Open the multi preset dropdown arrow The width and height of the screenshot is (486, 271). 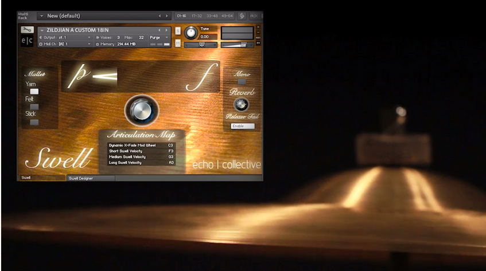[41, 16]
